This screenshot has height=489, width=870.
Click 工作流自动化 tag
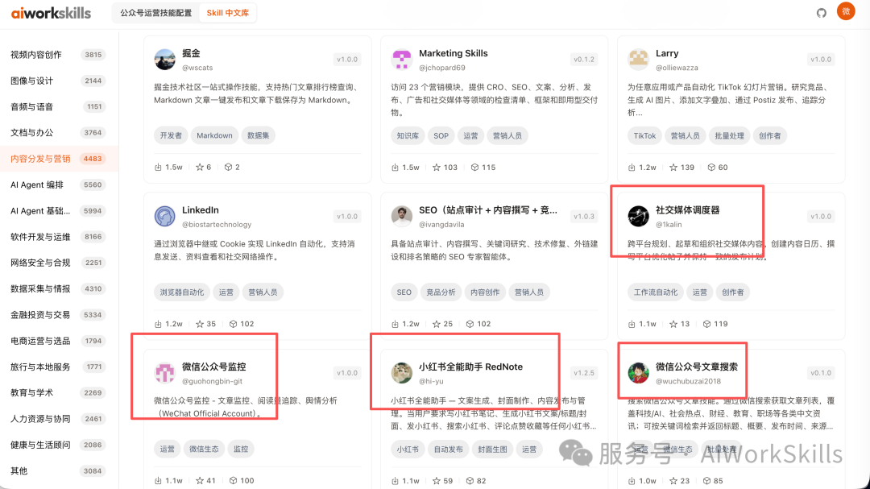(656, 292)
